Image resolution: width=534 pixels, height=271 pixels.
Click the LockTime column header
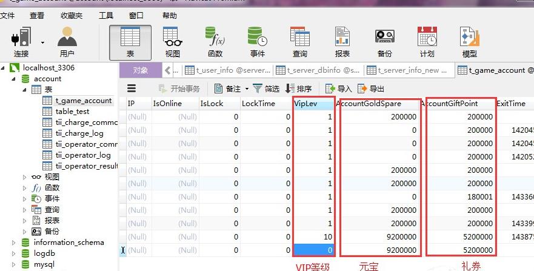click(266, 104)
